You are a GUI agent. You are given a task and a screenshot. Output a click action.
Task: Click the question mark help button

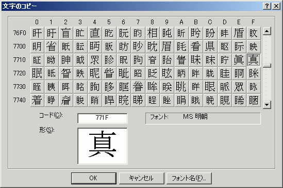pos(267,6)
